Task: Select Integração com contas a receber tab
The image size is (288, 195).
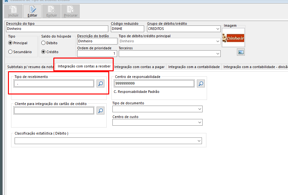Action: pos(84,66)
